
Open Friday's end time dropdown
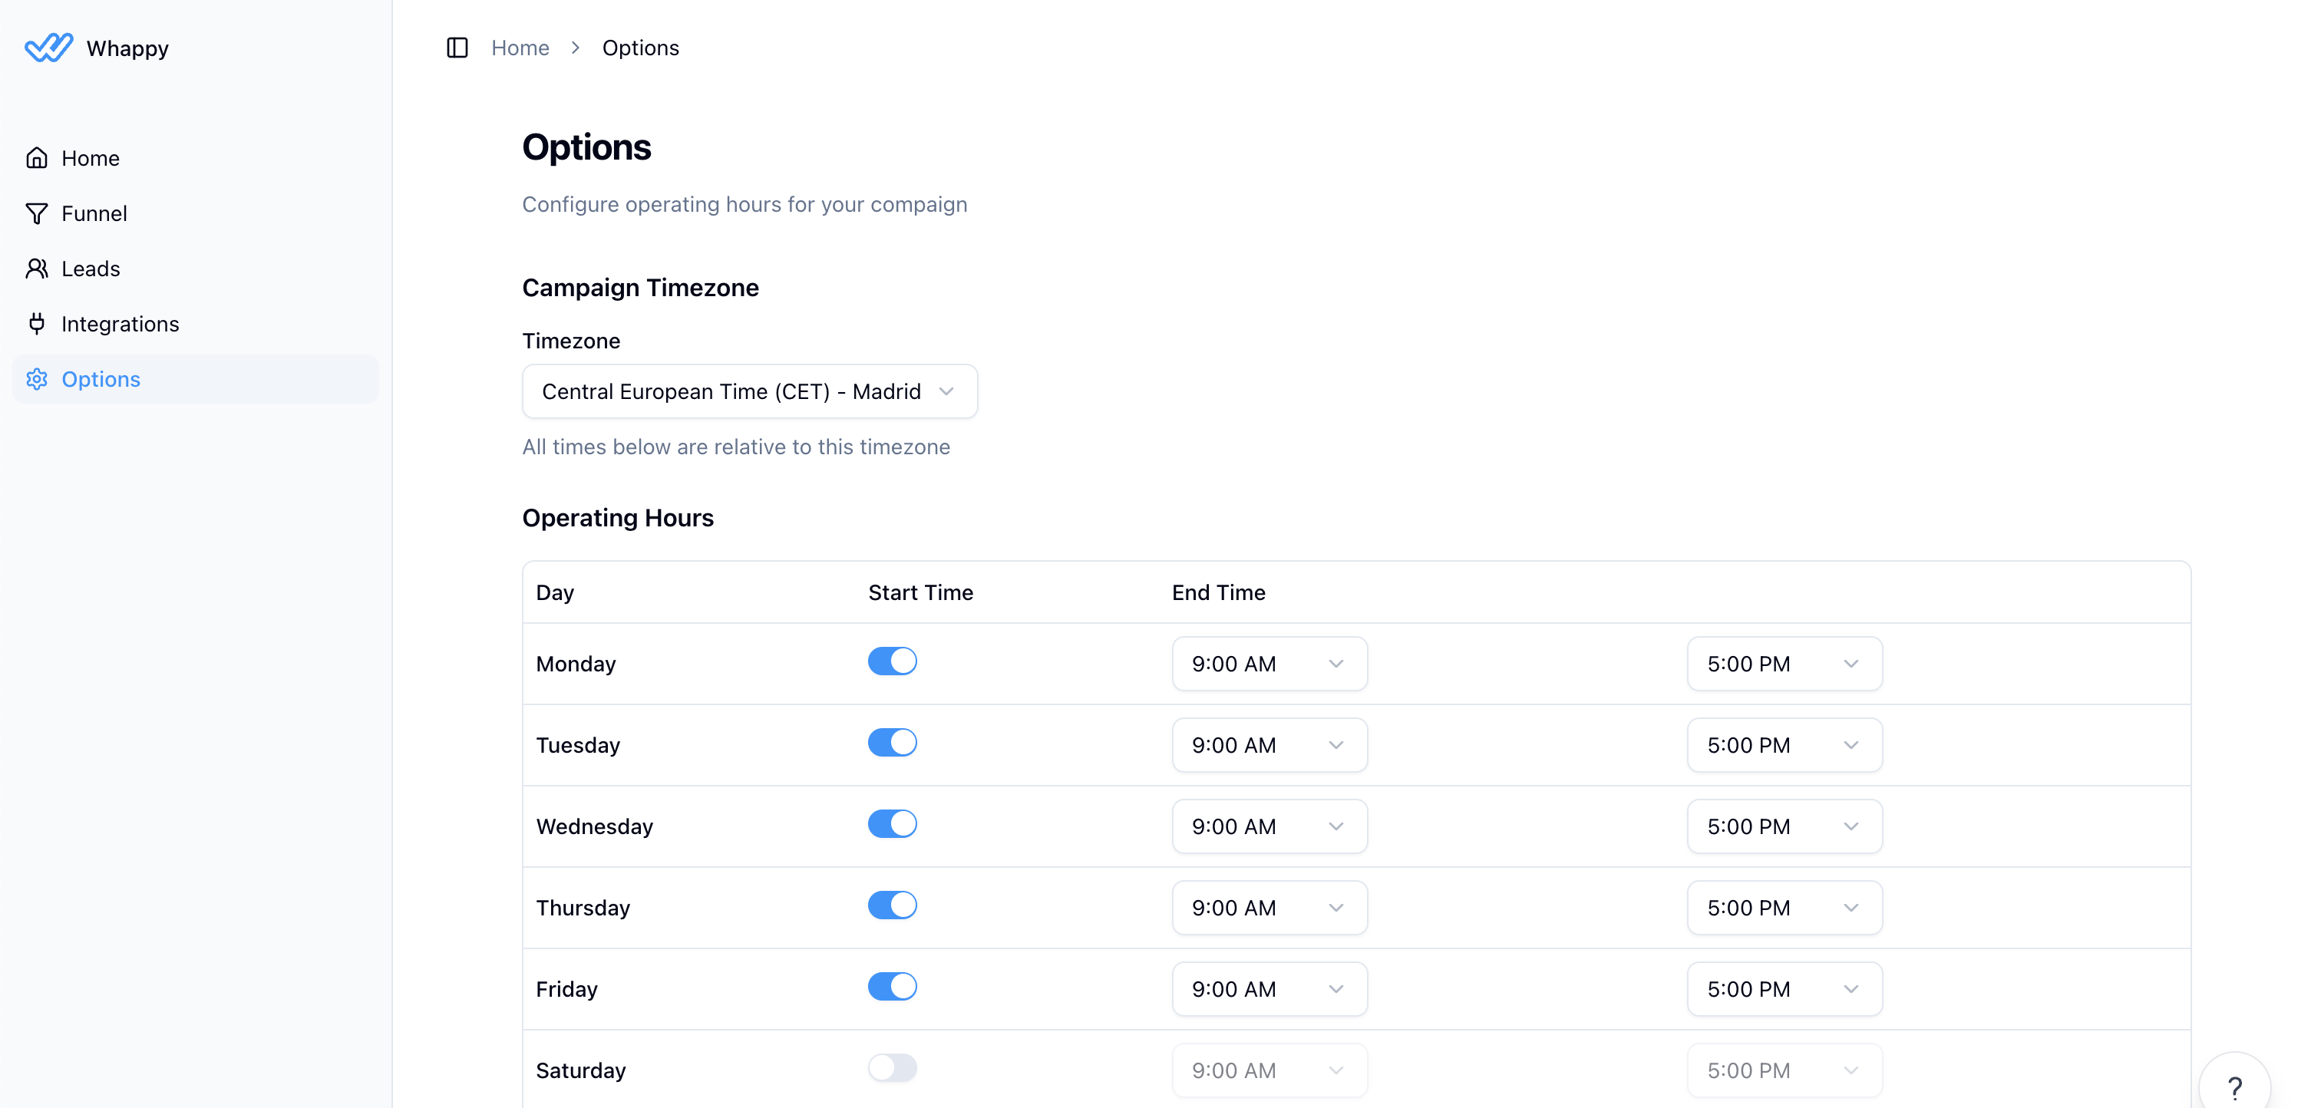(x=1783, y=988)
